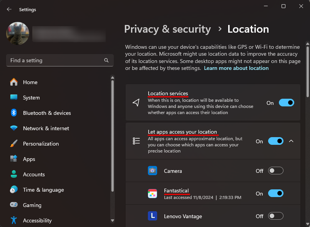Click the Fantastical app icon
This screenshot has width=310, height=227.
153,194
